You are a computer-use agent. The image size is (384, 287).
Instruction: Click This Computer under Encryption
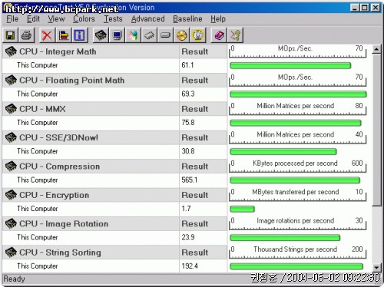pyautogui.click(x=38, y=209)
